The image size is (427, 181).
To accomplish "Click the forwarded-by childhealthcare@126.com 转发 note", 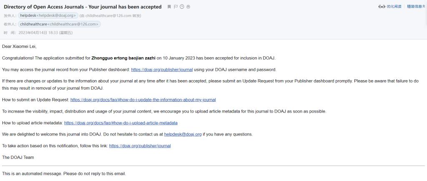I will (111, 15).
